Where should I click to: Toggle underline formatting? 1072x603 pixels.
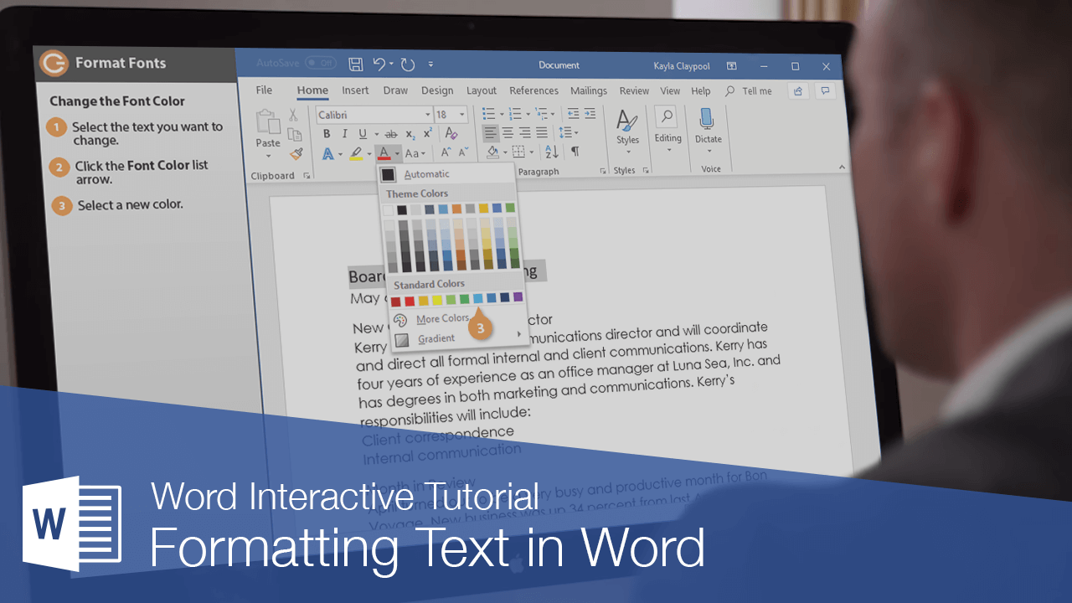[x=362, y=134]
